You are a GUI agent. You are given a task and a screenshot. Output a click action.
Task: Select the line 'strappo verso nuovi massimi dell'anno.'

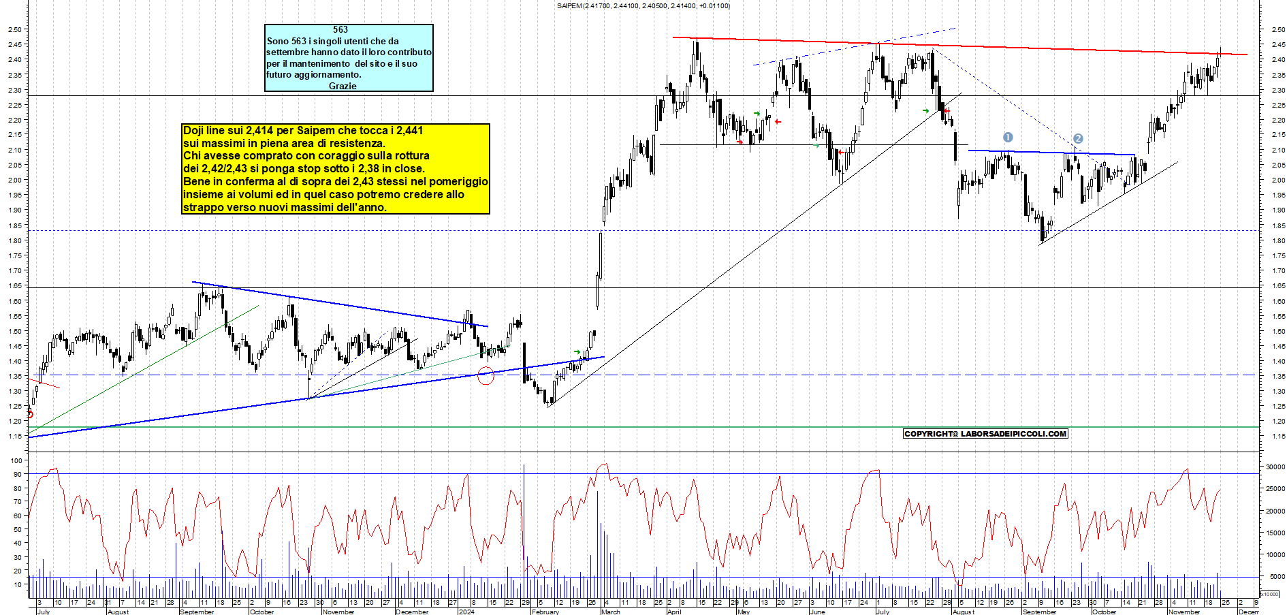285,207
